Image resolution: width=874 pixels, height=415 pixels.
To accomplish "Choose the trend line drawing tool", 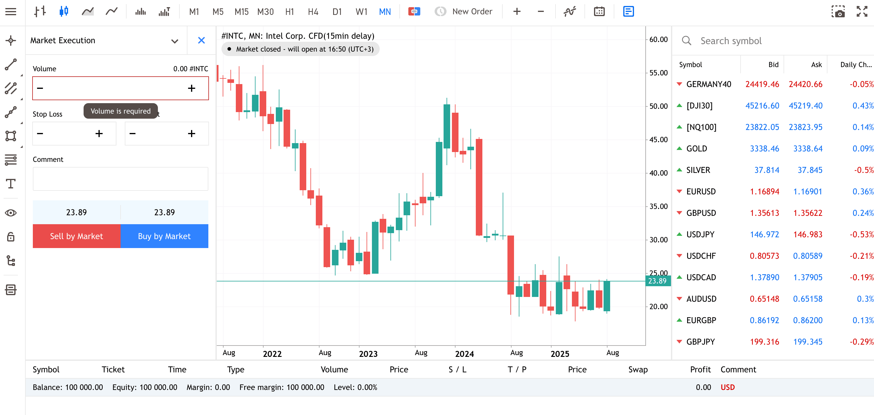I will coord(11,64).
